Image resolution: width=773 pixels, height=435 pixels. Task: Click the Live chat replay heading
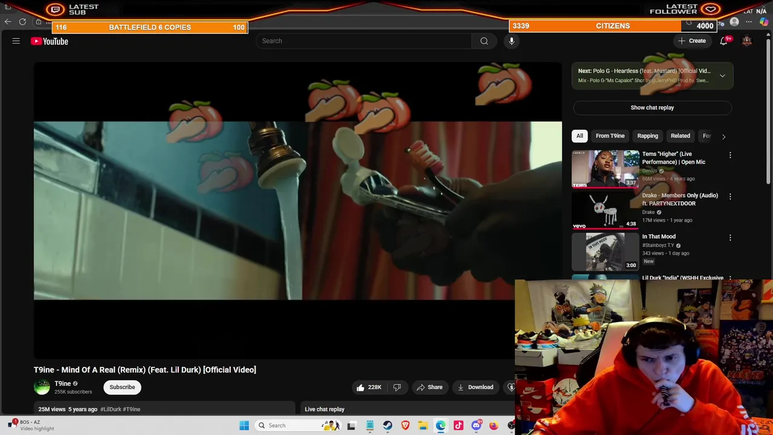coord(324,409)
